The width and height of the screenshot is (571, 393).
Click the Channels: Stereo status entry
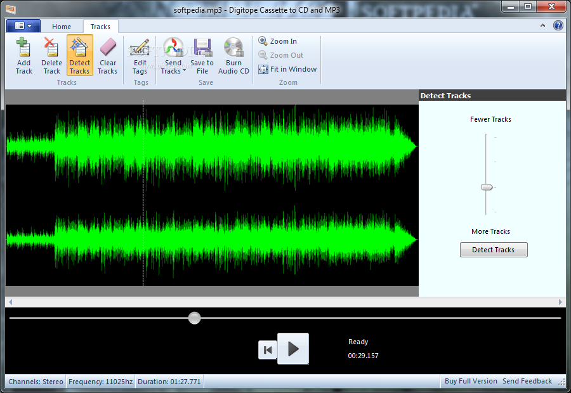[36, 382]
